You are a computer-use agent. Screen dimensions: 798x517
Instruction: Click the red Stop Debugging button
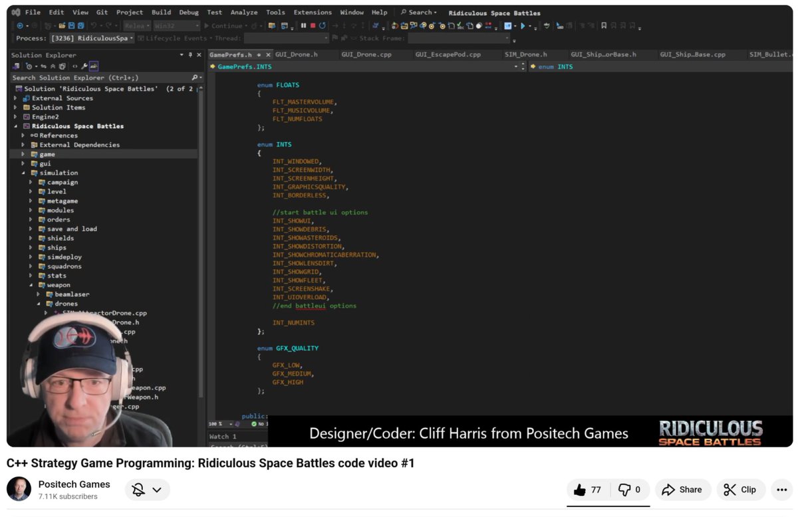pos(313,26)
